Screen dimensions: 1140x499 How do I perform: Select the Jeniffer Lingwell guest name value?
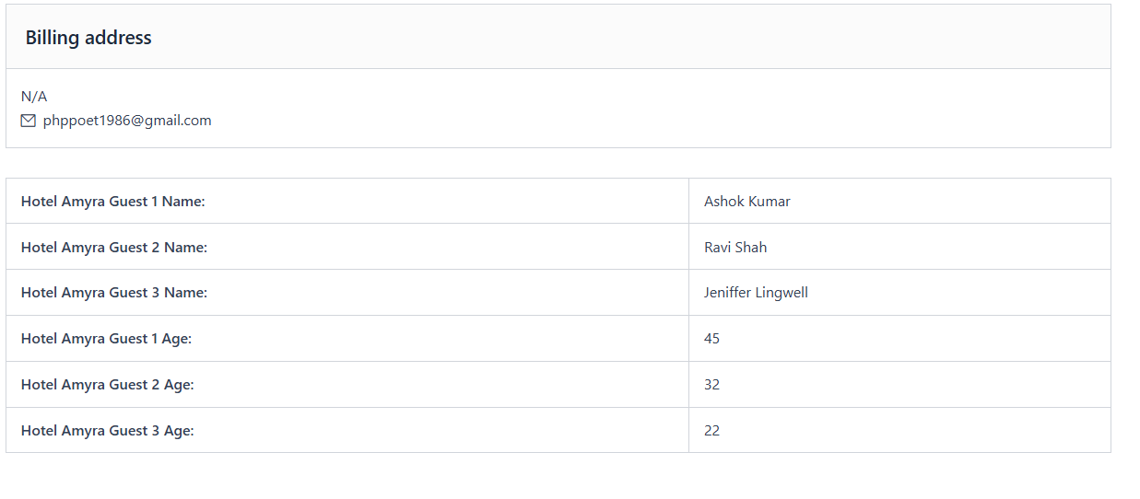tap(756, 293)
